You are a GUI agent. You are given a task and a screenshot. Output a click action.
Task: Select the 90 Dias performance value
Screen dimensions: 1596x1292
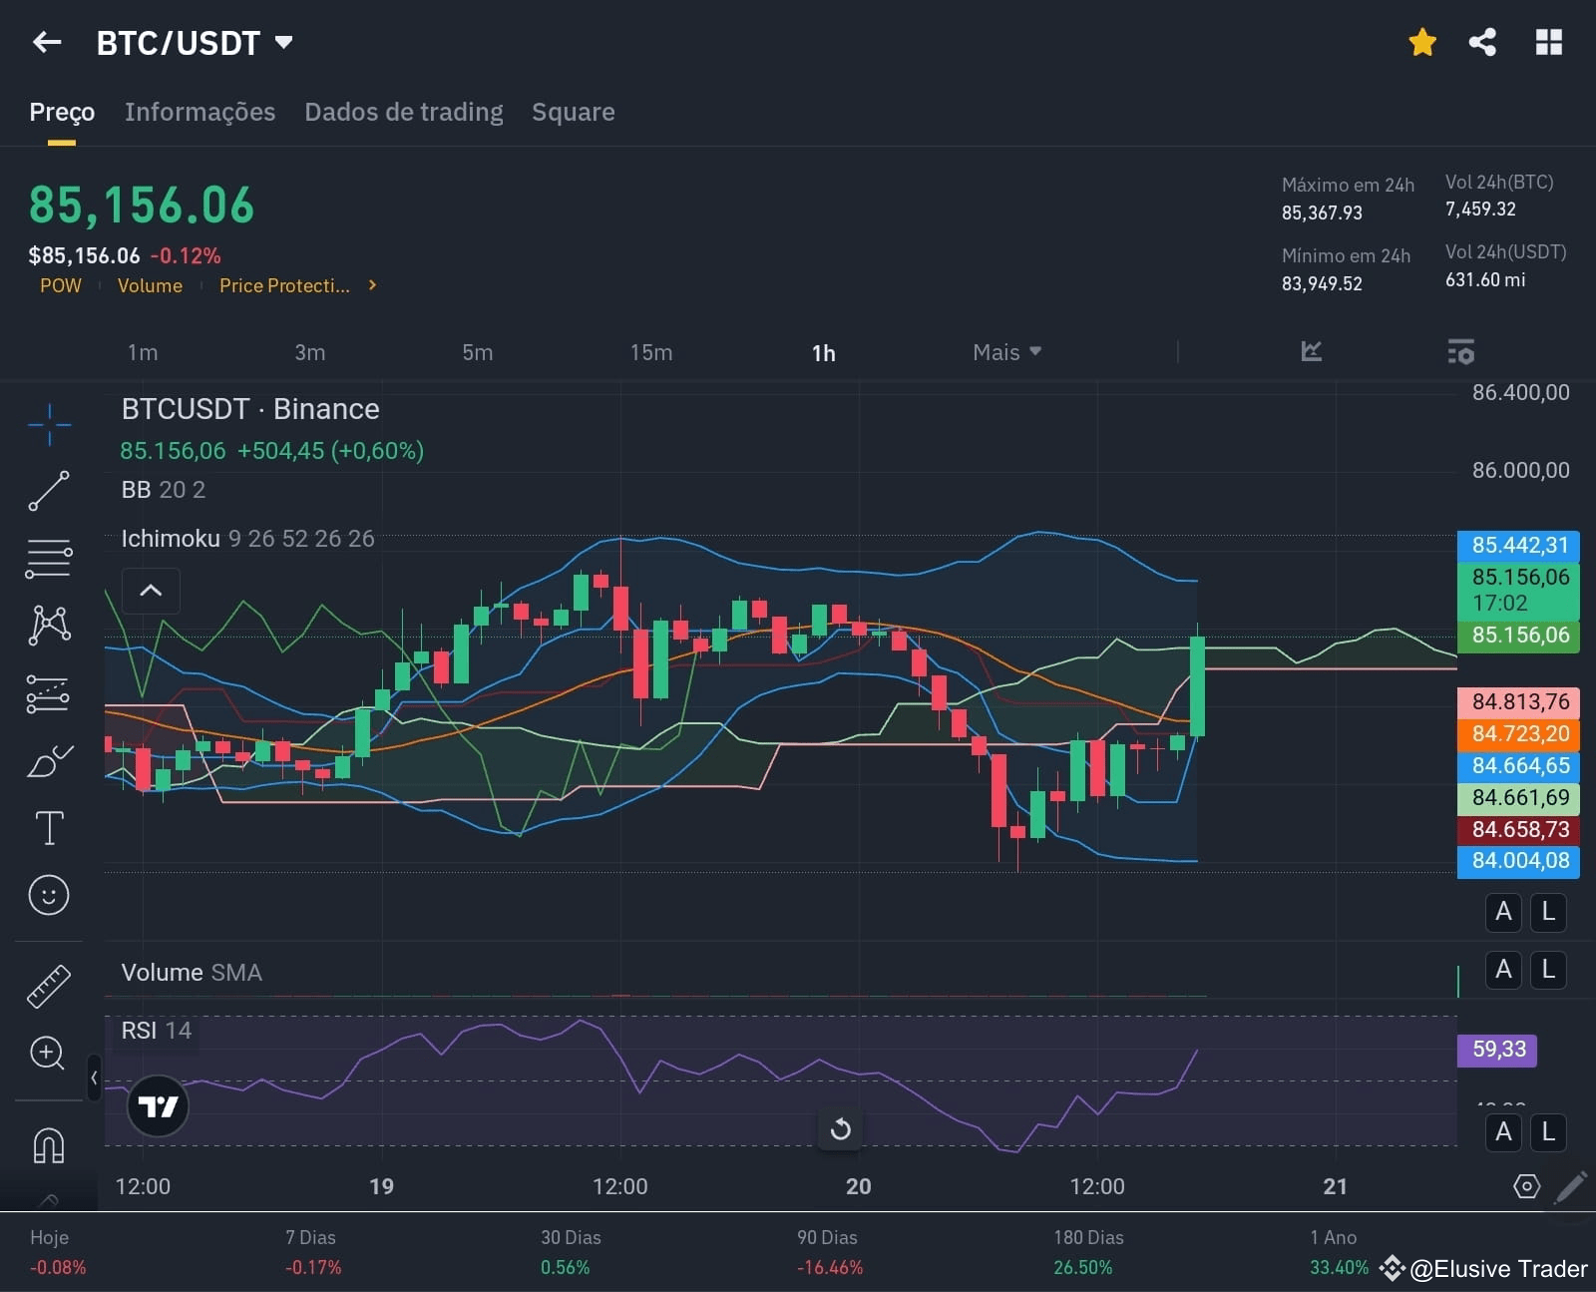point(829,1268)
